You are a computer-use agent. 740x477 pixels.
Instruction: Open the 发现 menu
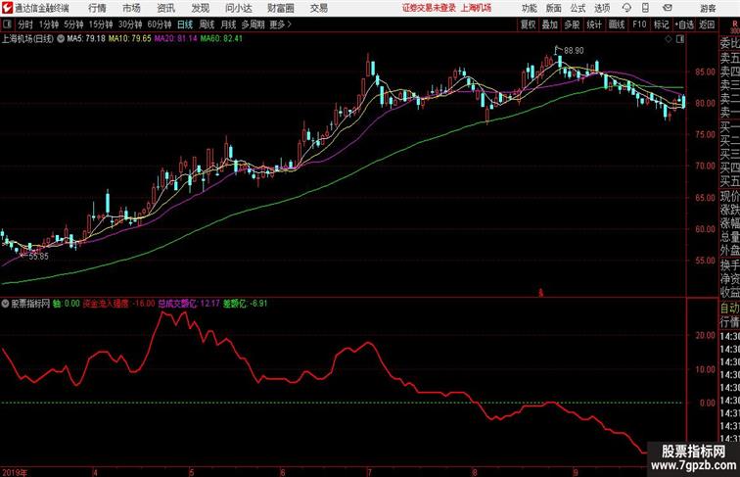[200, 8]
